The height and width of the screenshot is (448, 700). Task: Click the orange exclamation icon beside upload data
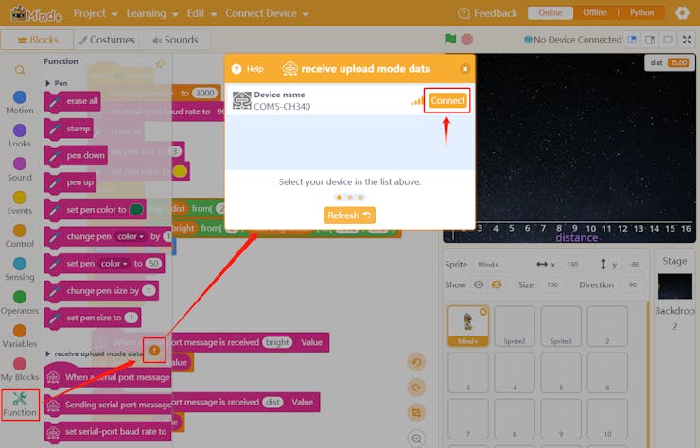(x=154, y=351)
